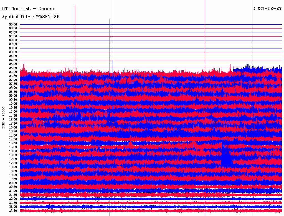Select the "01:00" time label
This screenshot has height=216, width=284.
click(x=13, y=32)
